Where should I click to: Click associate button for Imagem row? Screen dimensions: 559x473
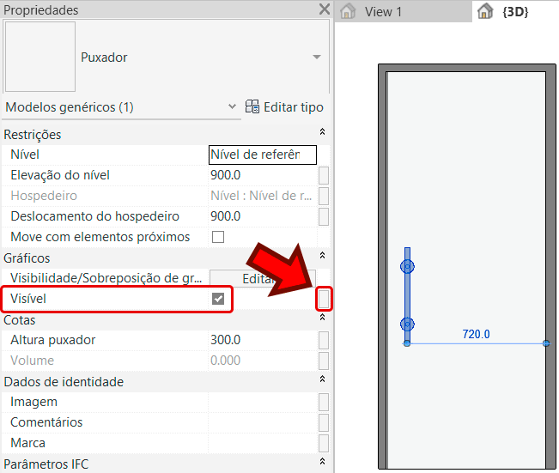[324, 402]
